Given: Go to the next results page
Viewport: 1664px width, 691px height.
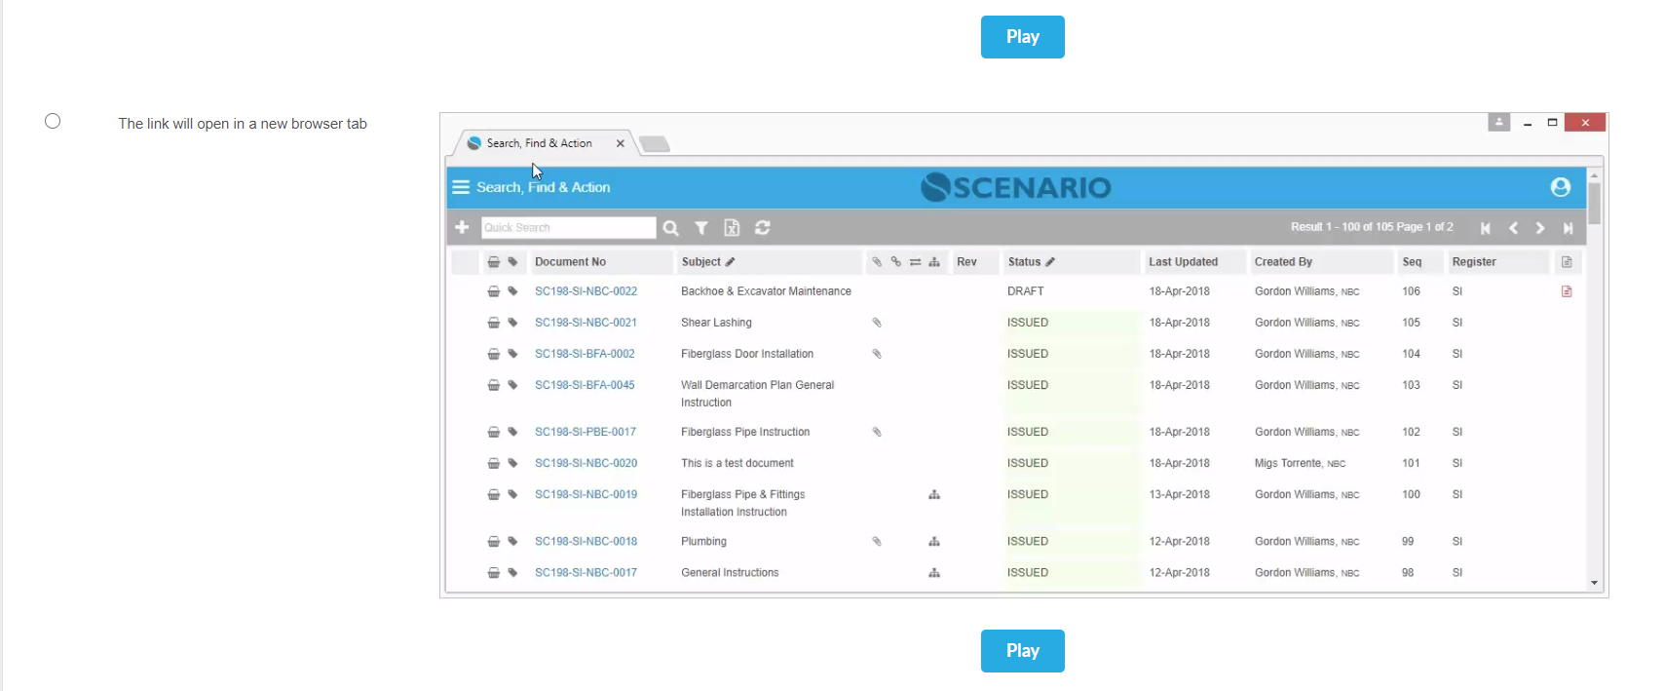Looking at the screenshot, I should point(1540,228).
